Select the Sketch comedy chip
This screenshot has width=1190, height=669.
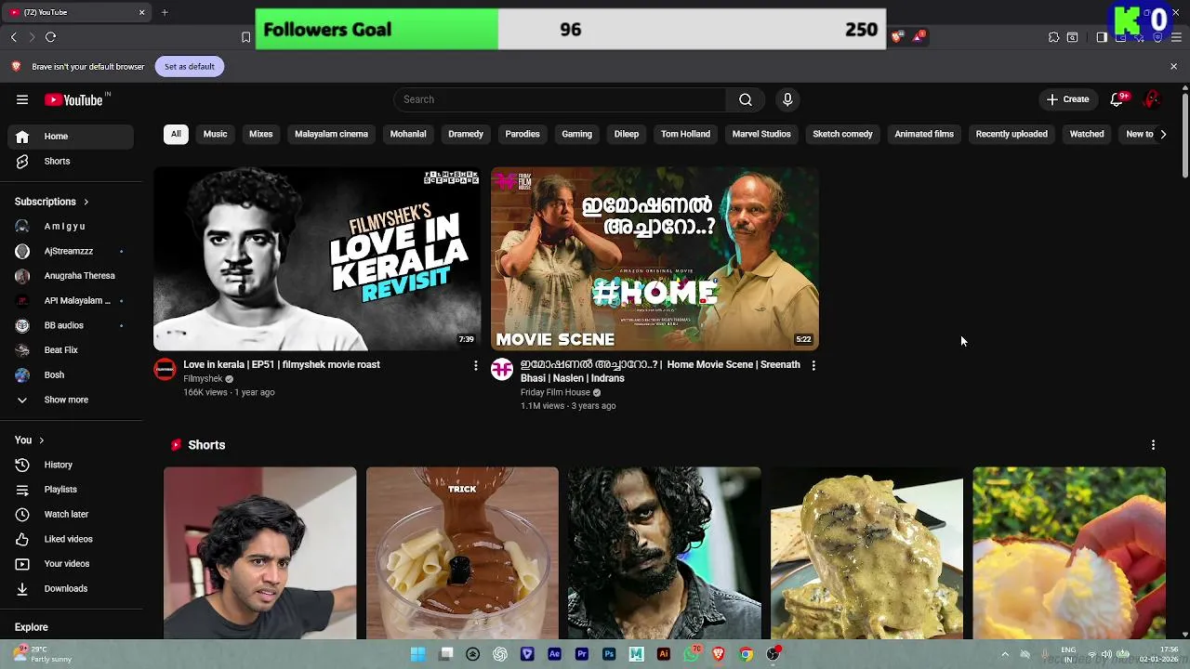coord(842,134)
